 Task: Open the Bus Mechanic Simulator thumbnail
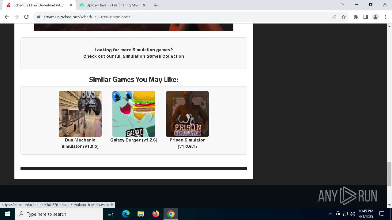click(80, 114)
